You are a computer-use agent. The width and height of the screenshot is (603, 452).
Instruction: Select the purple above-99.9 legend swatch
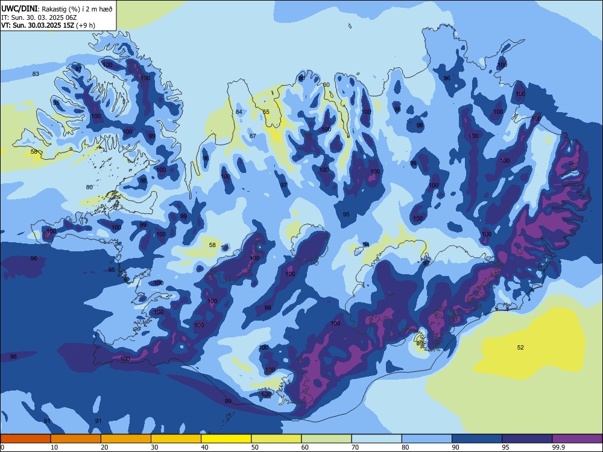(x=577, y=439)
